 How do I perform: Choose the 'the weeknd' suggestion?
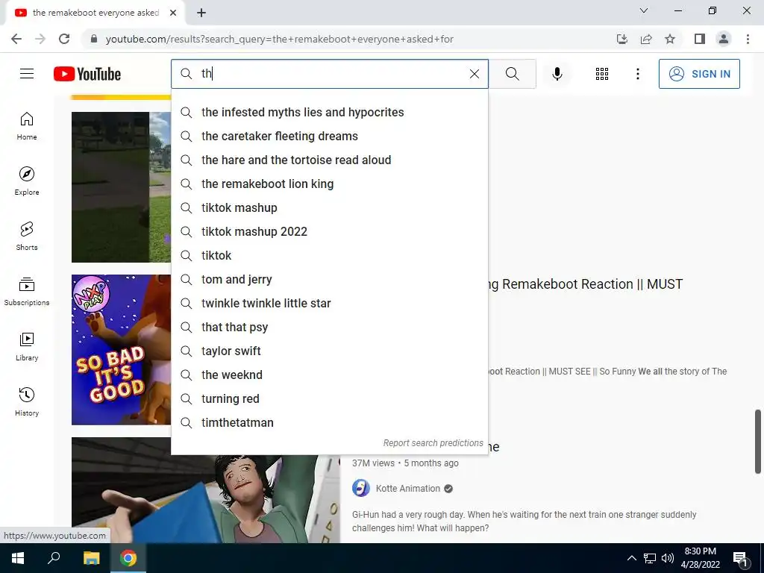point(329,375)
